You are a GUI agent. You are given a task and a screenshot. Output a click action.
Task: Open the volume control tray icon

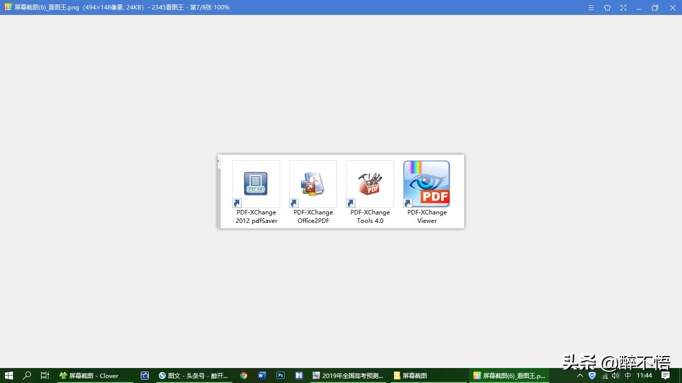coord(616,376)
